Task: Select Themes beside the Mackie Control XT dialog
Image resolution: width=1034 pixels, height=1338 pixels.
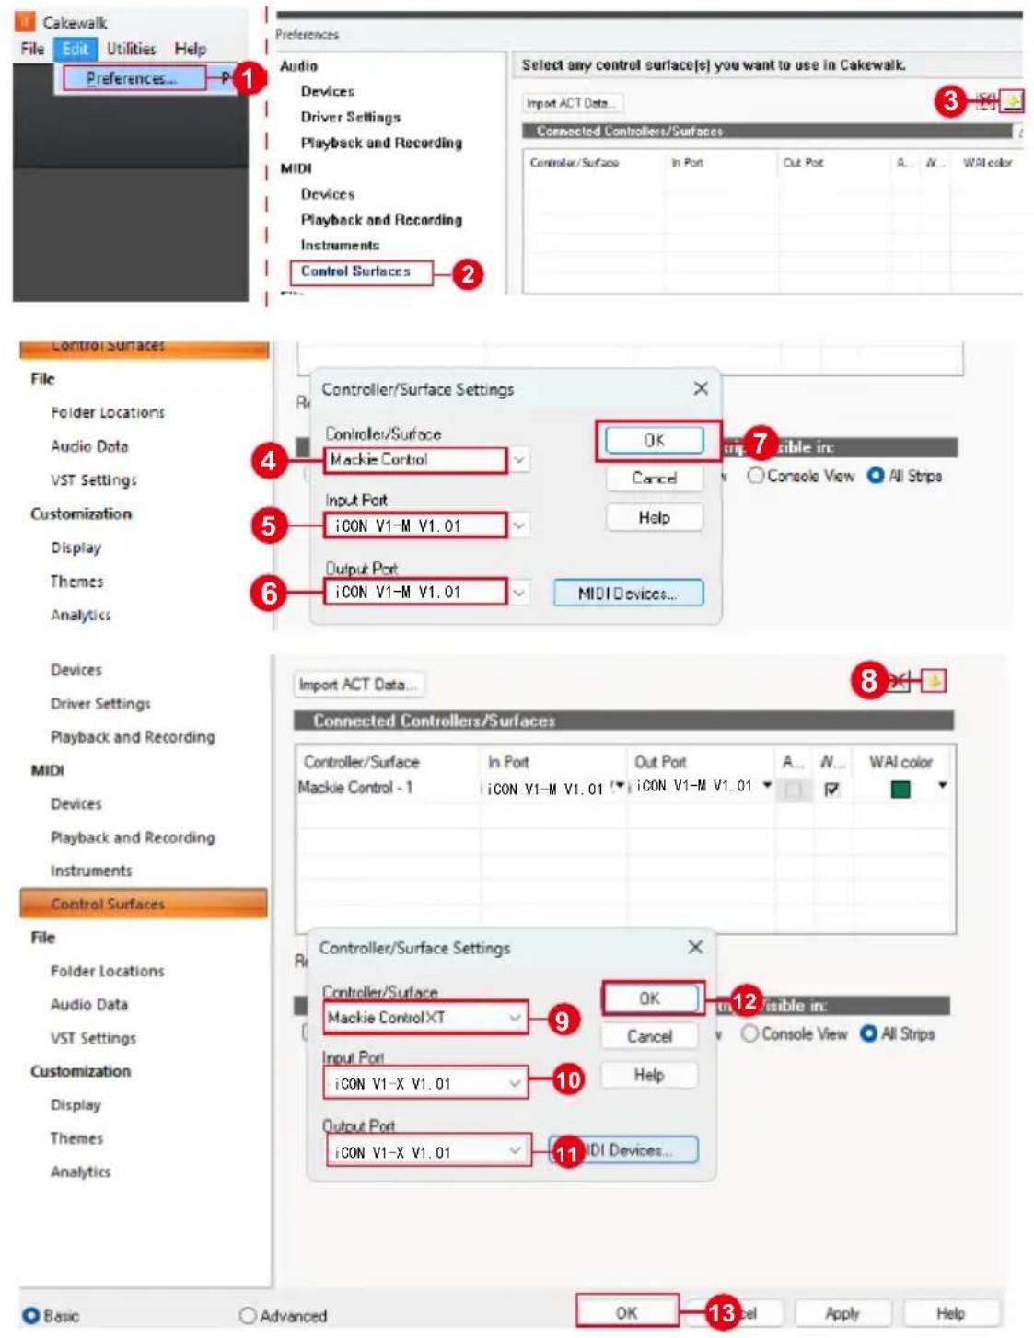Action: (x=76, y=1138)
